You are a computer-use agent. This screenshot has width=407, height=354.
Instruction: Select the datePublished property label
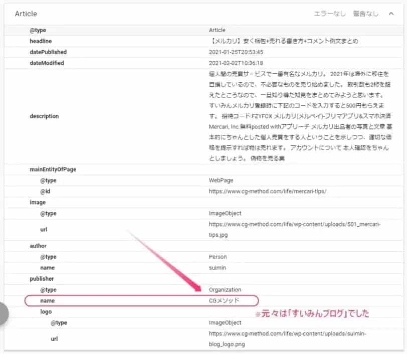pyautogui.click(x=48, y=52)
